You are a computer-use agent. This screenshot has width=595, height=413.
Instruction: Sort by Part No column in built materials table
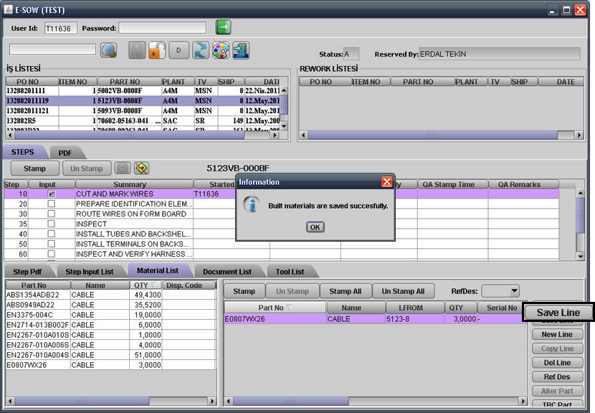pos(275,308)
